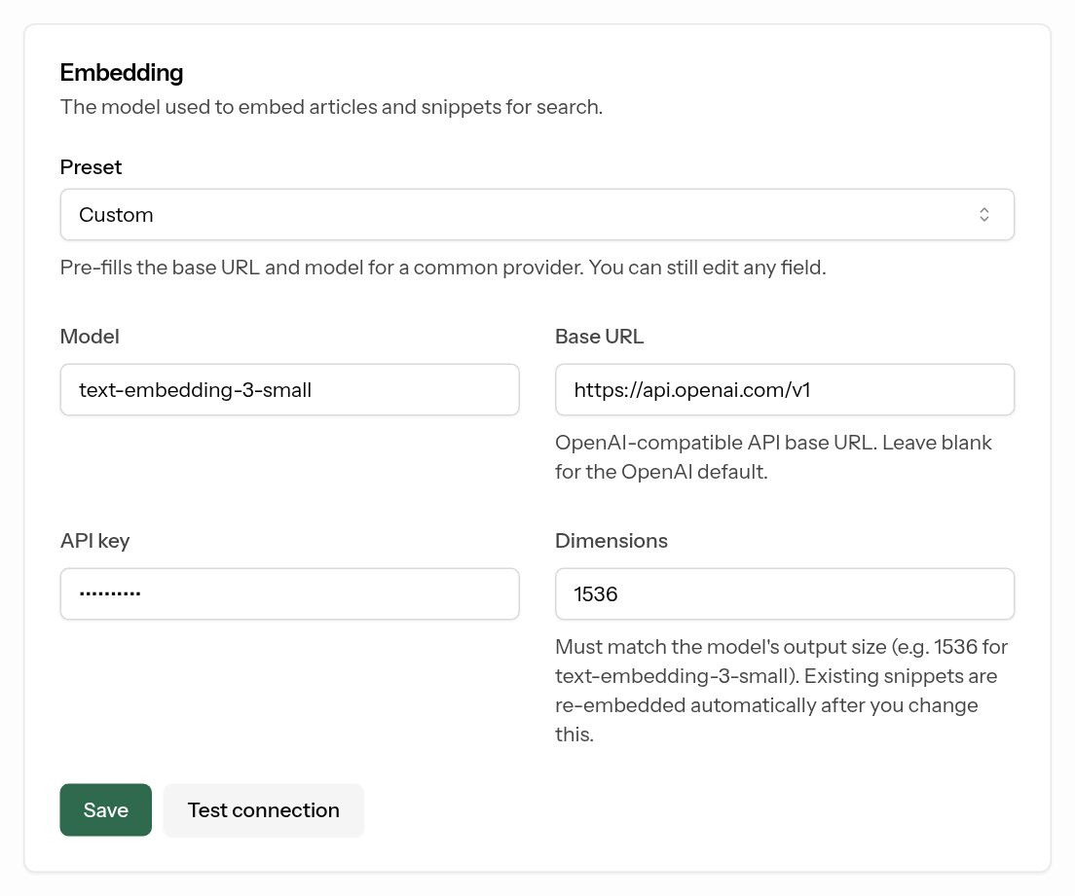Click the 'Must match the model's output size' note
The width and height of the screenshot is (1075, 896).
point(782,691)
